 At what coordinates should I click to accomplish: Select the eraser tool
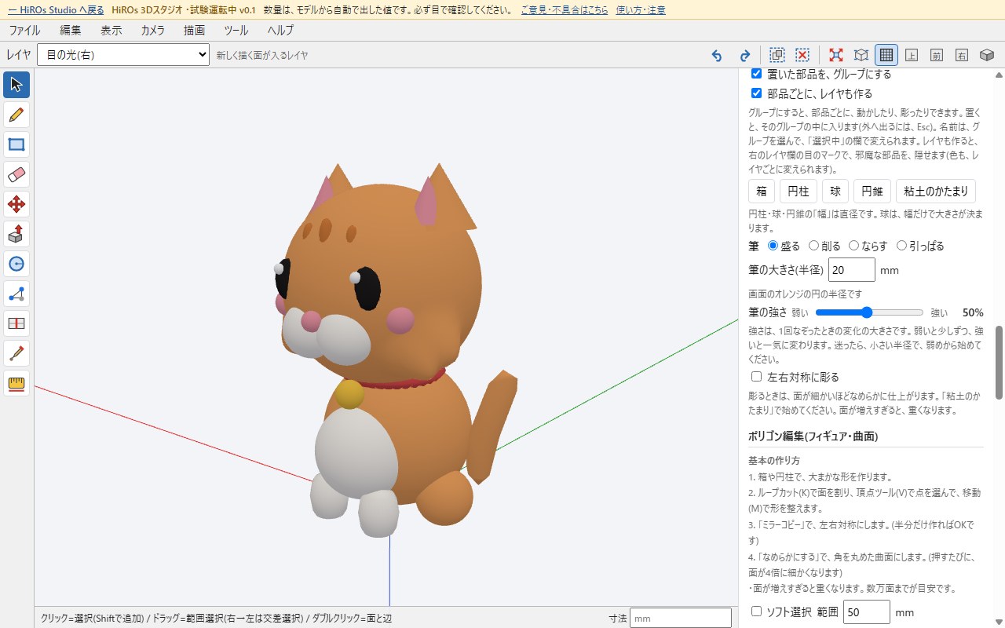(x=16, y=174)
